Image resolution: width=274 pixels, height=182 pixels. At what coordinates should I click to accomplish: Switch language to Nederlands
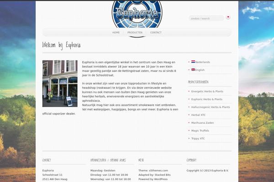(202, 62)
